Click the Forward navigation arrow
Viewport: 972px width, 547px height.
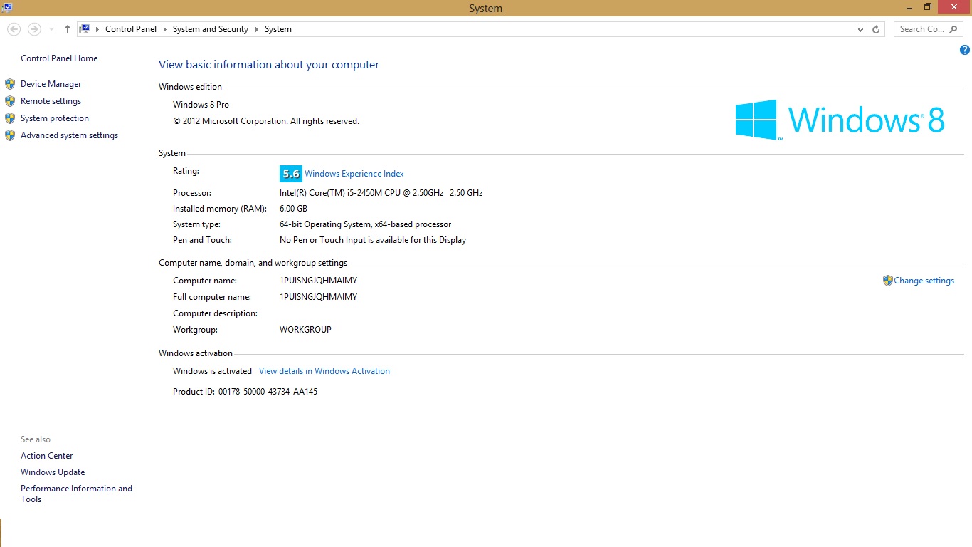coord(34,29)
